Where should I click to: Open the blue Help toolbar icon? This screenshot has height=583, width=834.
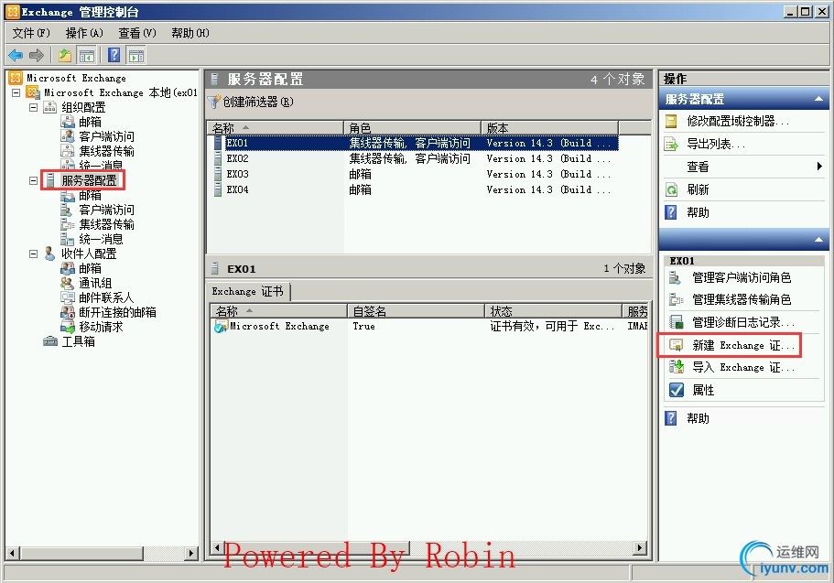pyautogui.click(x=114, y=55)
